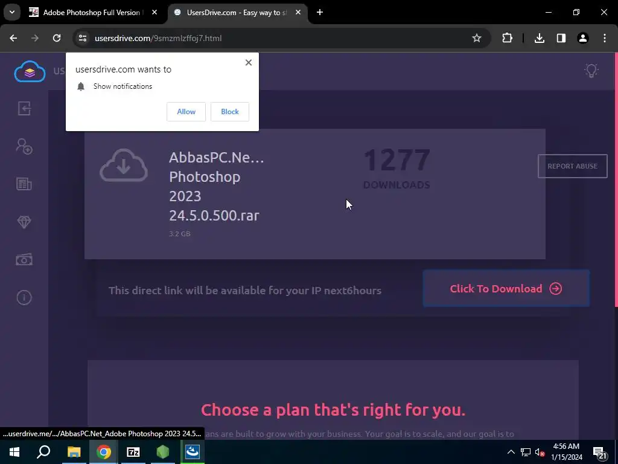Image resolution: width=618 pixels, height=464 pixels.
Task: Open the money earnings sidebar icon
Action: click(x=24, y=260)
